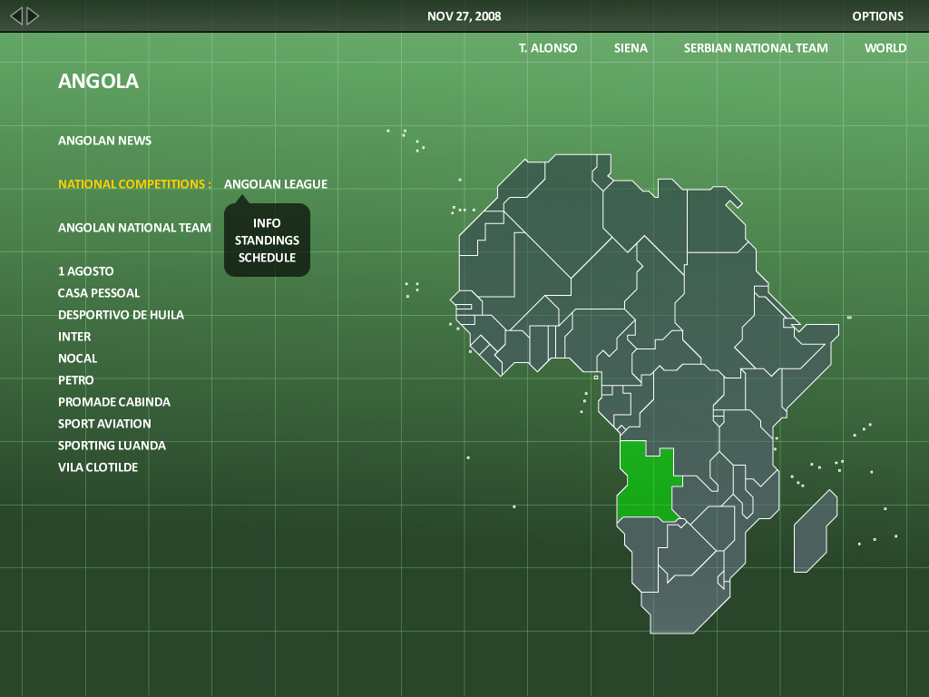Screen dimensions: 929x697
Task: Select VILA CLOTILDE club
Action: pos(98,466)
